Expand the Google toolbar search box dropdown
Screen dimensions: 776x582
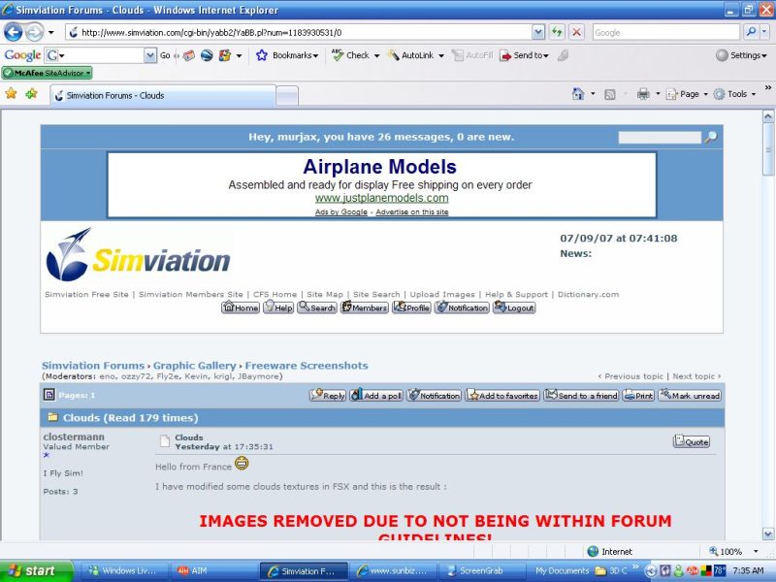pos(150,55)
